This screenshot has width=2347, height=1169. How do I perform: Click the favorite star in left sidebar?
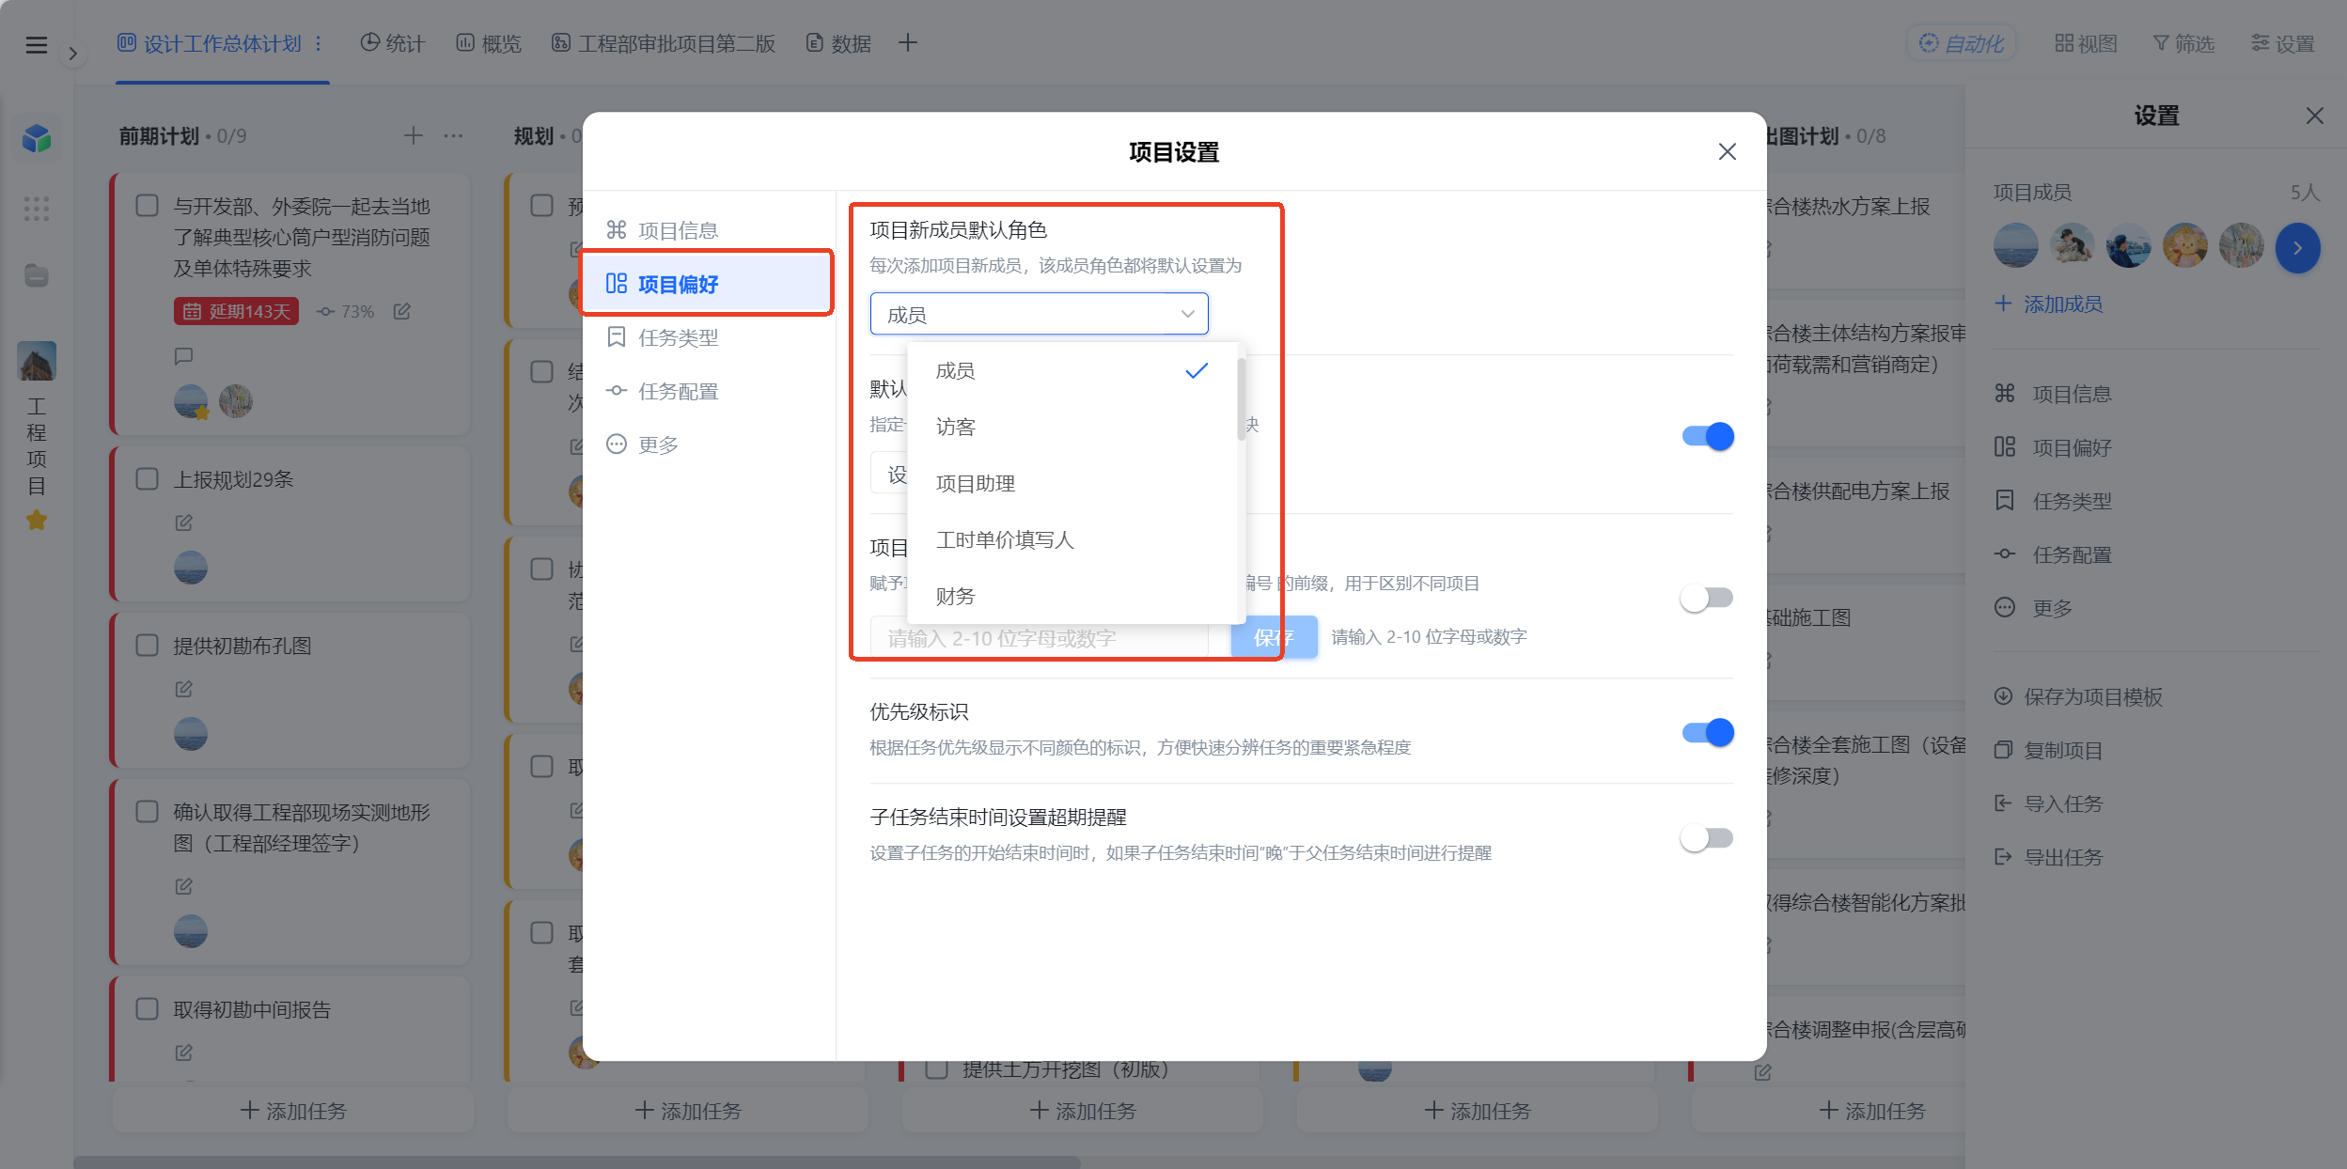coord(37,520)
